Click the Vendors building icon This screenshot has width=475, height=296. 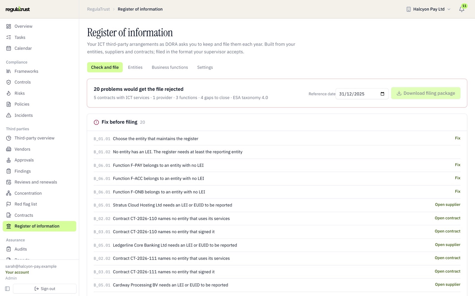coord(9,149)
